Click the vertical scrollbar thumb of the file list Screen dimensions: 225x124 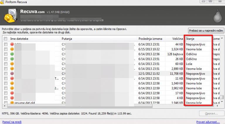tap(222, 97)
